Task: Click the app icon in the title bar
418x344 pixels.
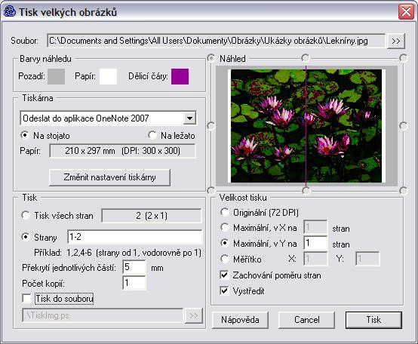Action: [10, 12]
